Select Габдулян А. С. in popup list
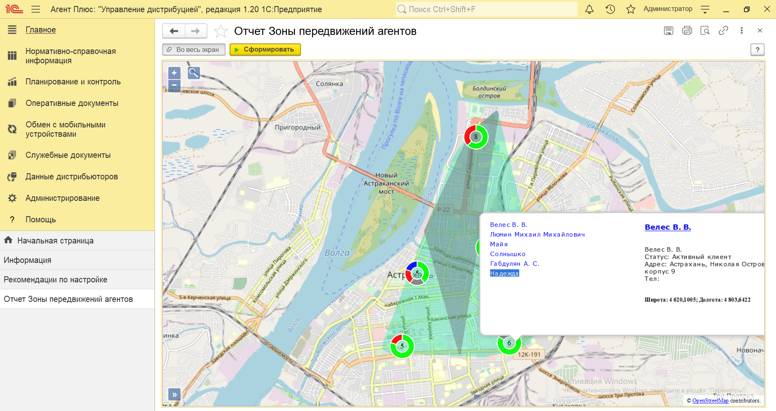776x411 pixels. pos(514,264)
